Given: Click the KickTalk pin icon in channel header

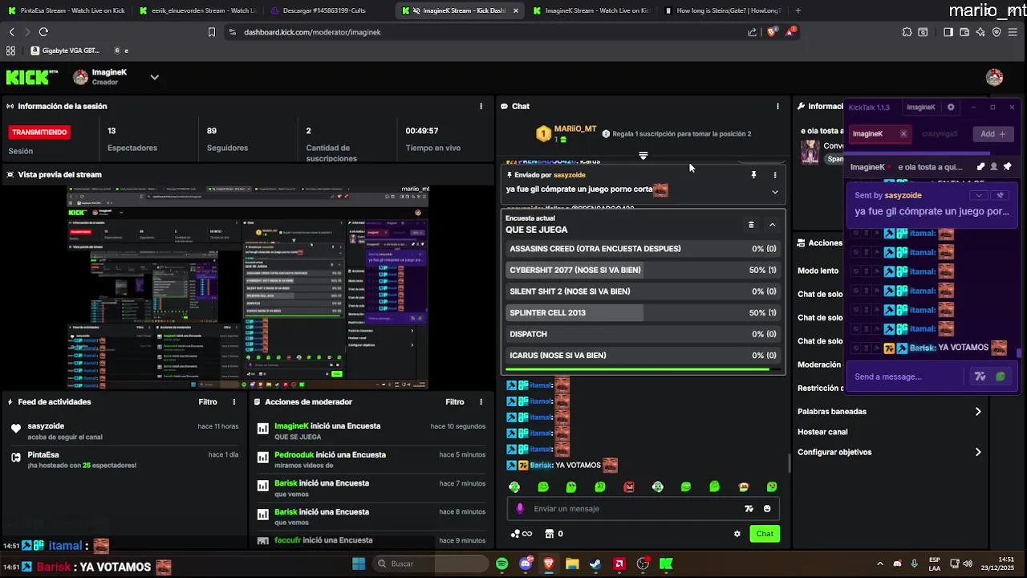Looking at the screenshot, I should tap(1008, 167).
